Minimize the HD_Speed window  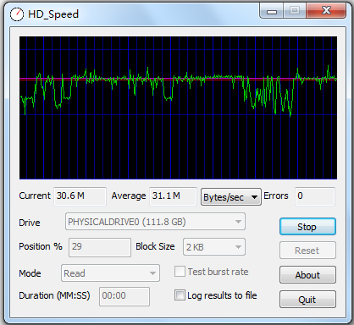(x=272, y=11)
